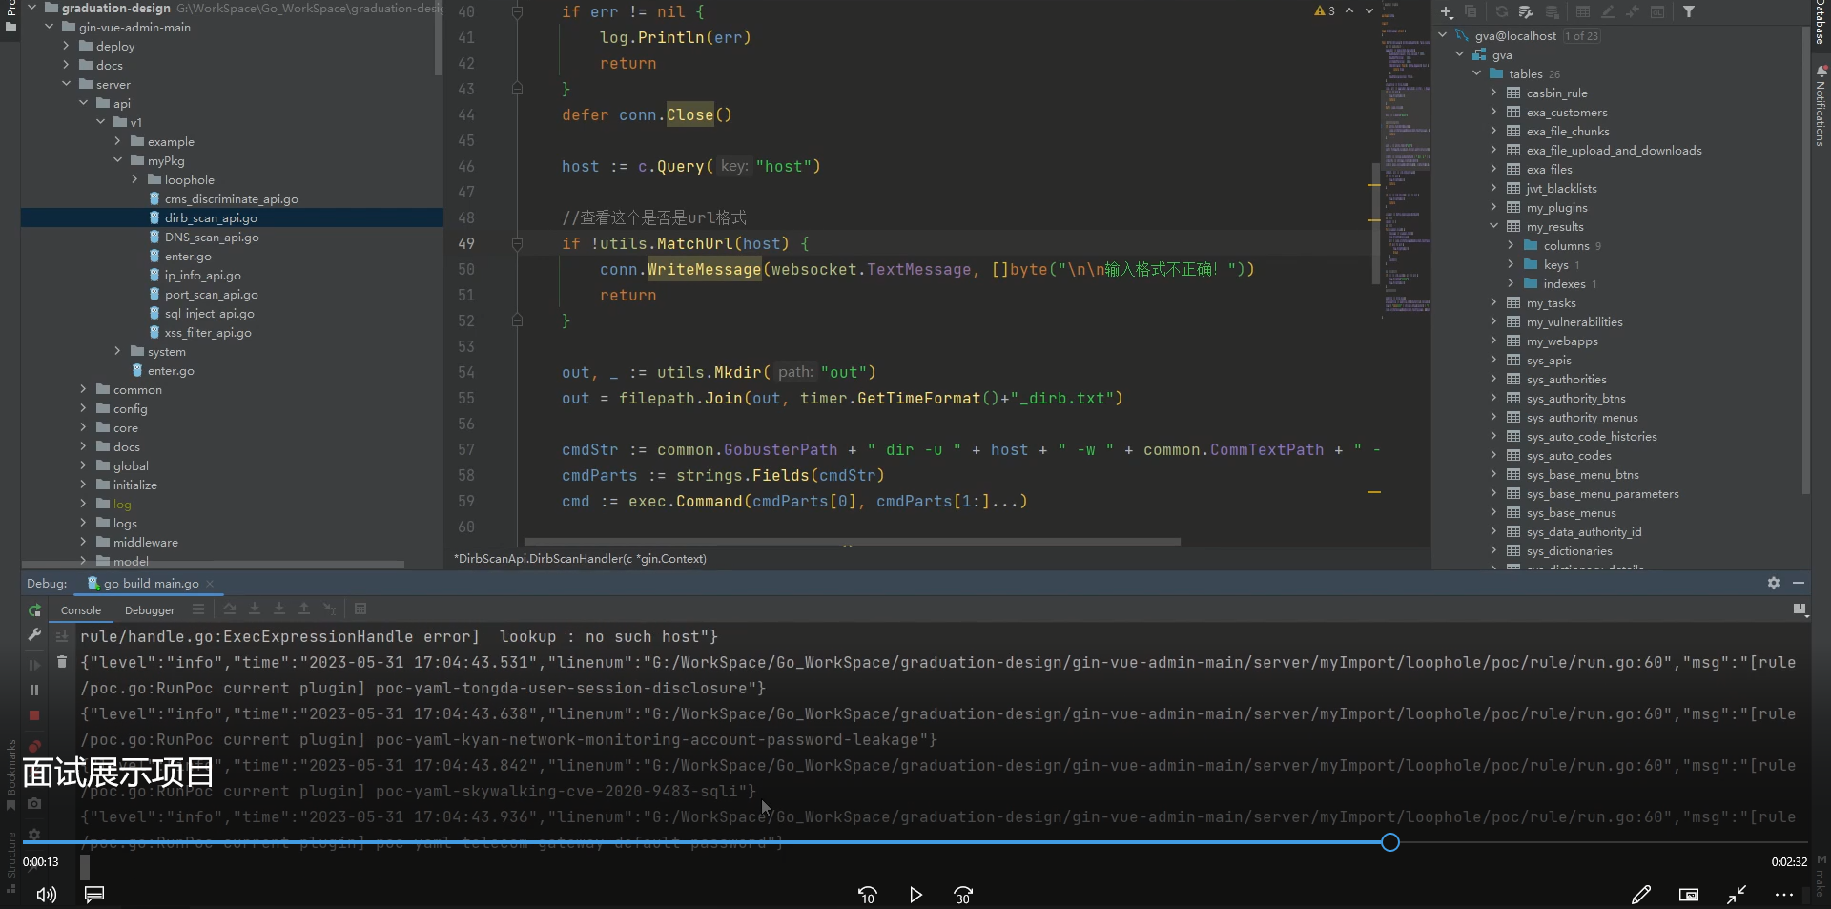Collapse the tables 26 folder
Screen dimensions: 1831x909
pos(1477,73)
